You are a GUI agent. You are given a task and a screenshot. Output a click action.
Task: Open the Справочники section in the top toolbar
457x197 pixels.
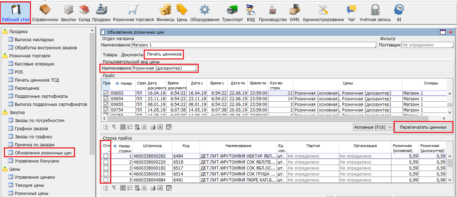click(45, 13)
